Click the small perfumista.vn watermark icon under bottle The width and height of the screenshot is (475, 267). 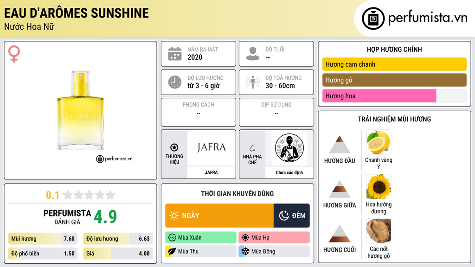(100, 159)
